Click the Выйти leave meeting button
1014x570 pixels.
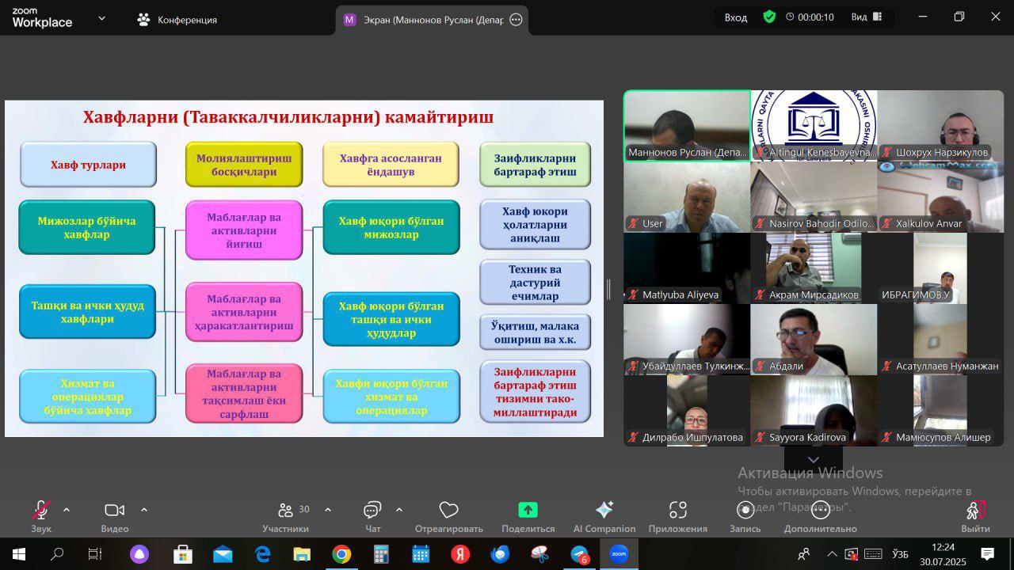point(975,510)
